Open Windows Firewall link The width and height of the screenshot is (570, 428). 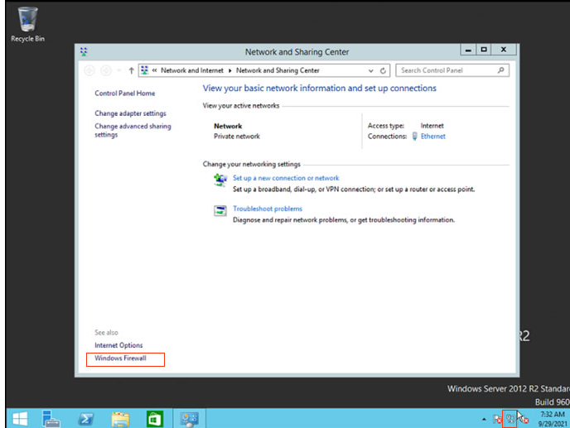point(120,359)
